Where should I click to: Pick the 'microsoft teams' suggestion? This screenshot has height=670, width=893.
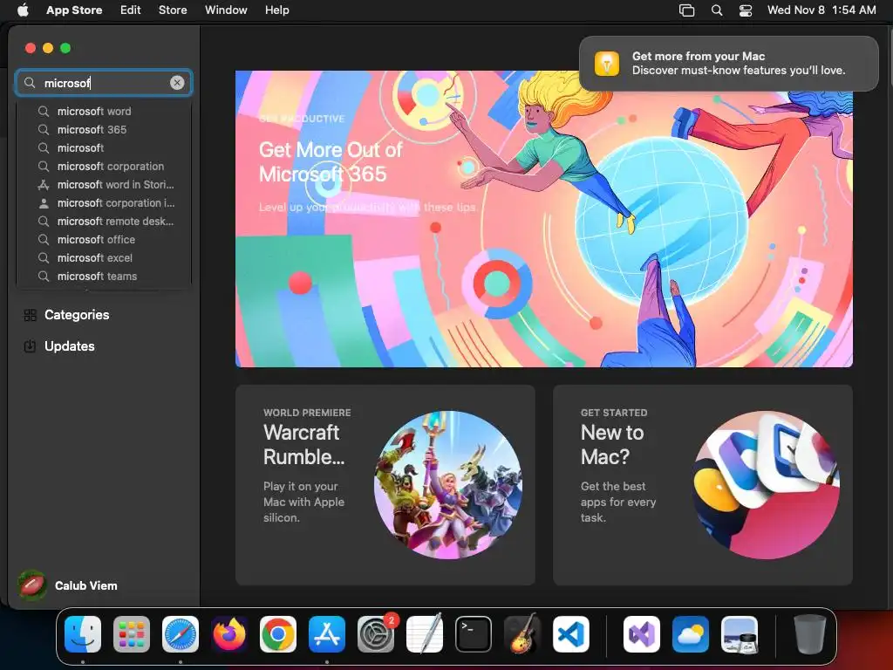click(x=104, y=276)
